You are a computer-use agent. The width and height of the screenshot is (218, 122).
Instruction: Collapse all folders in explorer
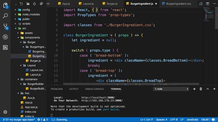pos(41,4)
